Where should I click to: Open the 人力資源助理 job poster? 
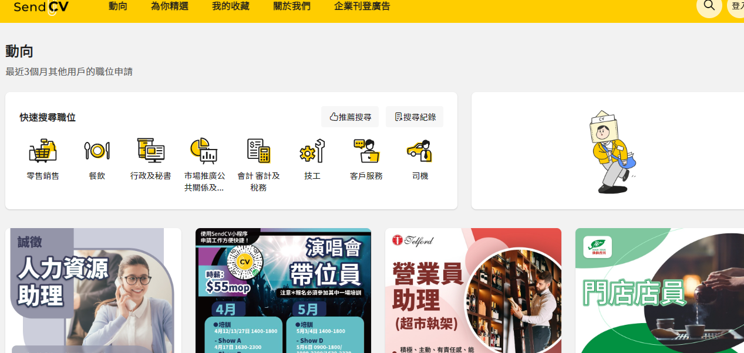pyautogui.click(x=93, y=291)
